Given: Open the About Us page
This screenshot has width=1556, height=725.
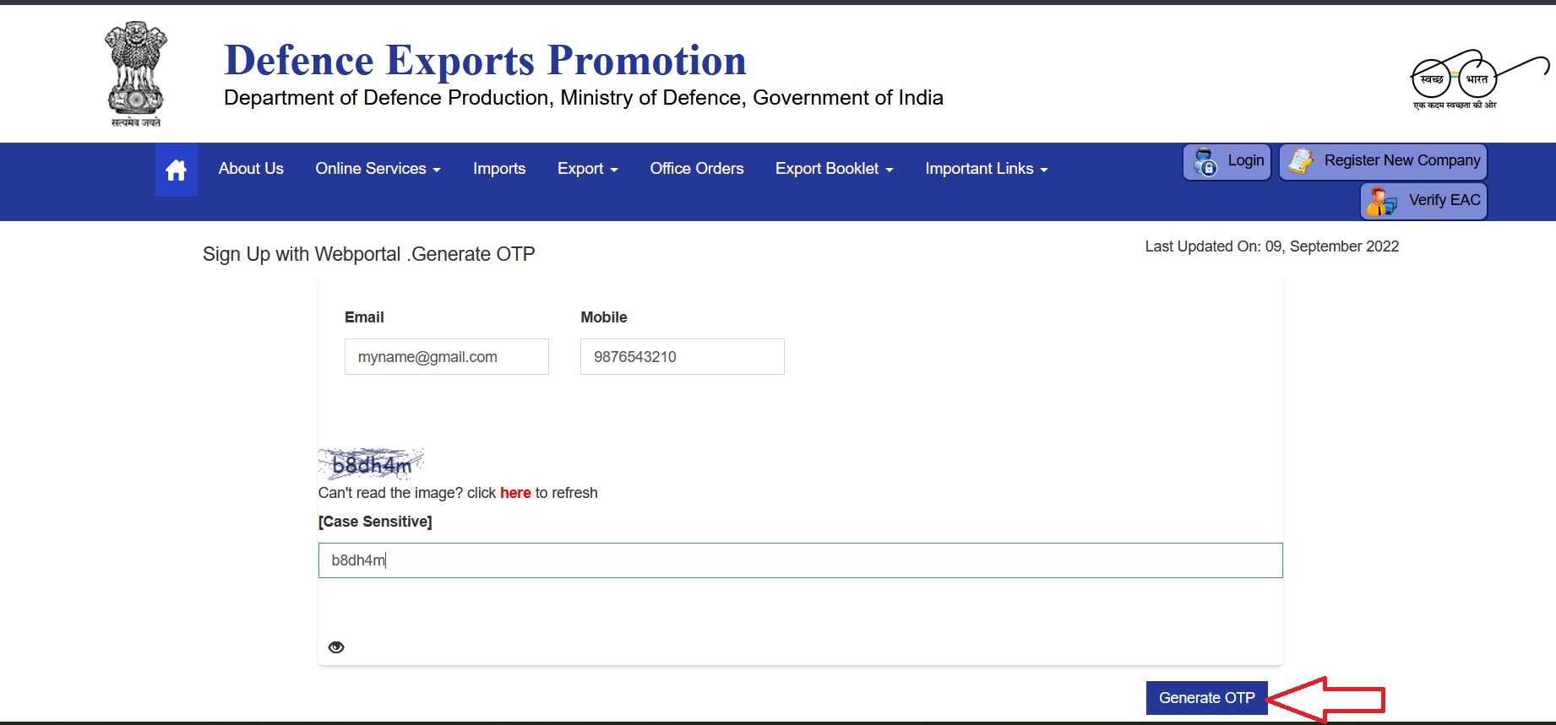Looking at the screenshot, I should [251, 169].
